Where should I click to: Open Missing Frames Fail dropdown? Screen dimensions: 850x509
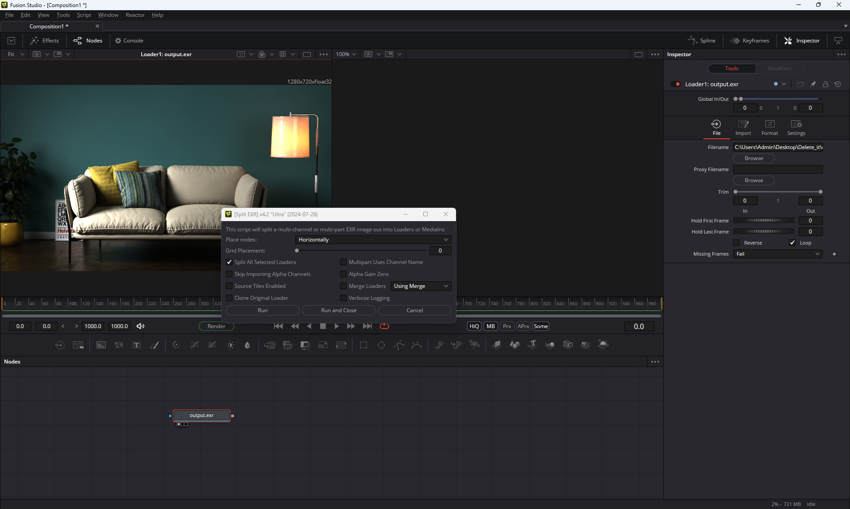click(777, 254)
